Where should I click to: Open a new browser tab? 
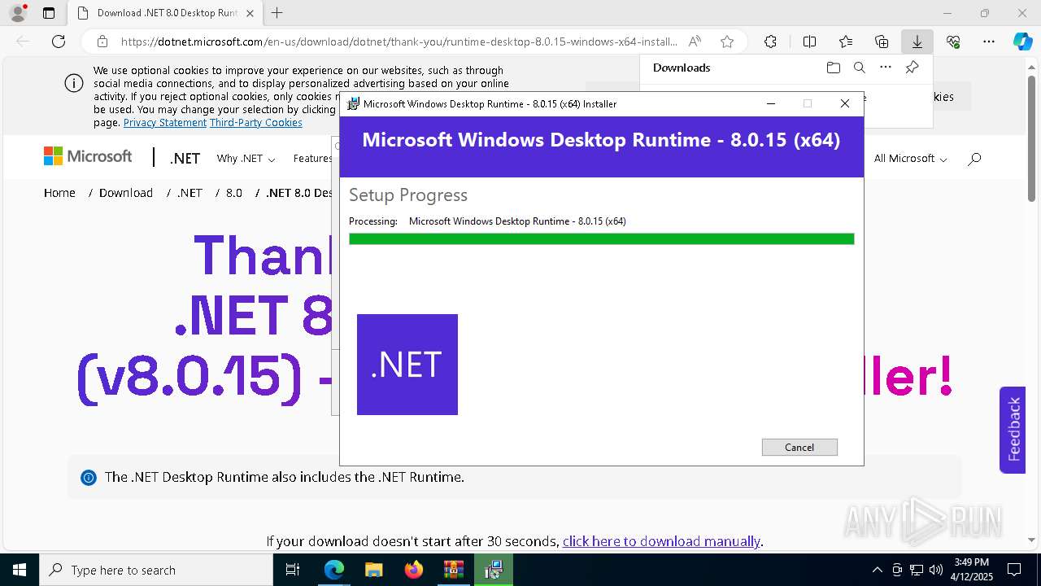(277, 13)
